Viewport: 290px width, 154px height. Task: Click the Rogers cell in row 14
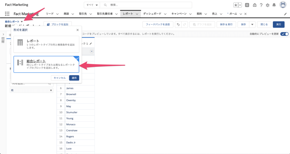tap(80, 136)
